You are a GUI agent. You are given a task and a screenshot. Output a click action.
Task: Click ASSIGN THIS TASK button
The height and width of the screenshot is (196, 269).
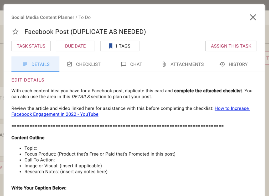(231, 46)
